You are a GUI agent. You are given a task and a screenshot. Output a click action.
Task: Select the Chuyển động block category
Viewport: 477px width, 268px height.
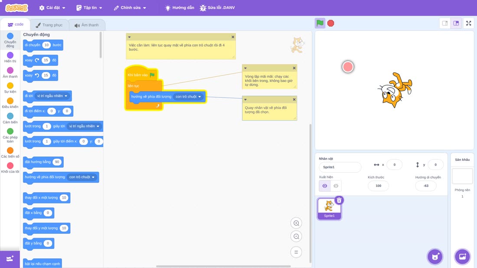pyautogui.click(x=10, y=40)
